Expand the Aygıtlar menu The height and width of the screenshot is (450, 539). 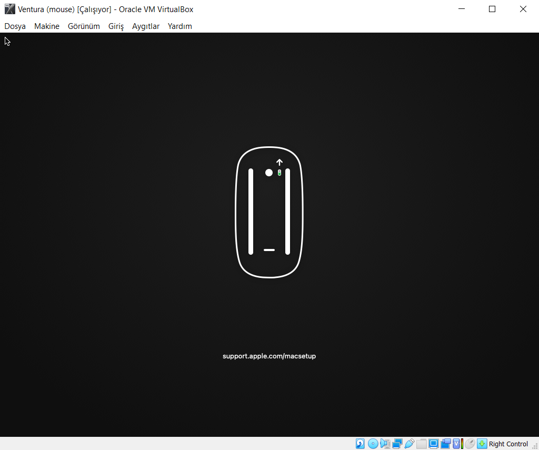click(146, 26)
